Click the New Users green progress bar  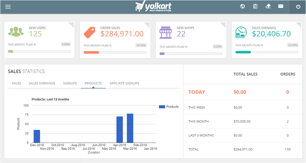tap(39, 52)
